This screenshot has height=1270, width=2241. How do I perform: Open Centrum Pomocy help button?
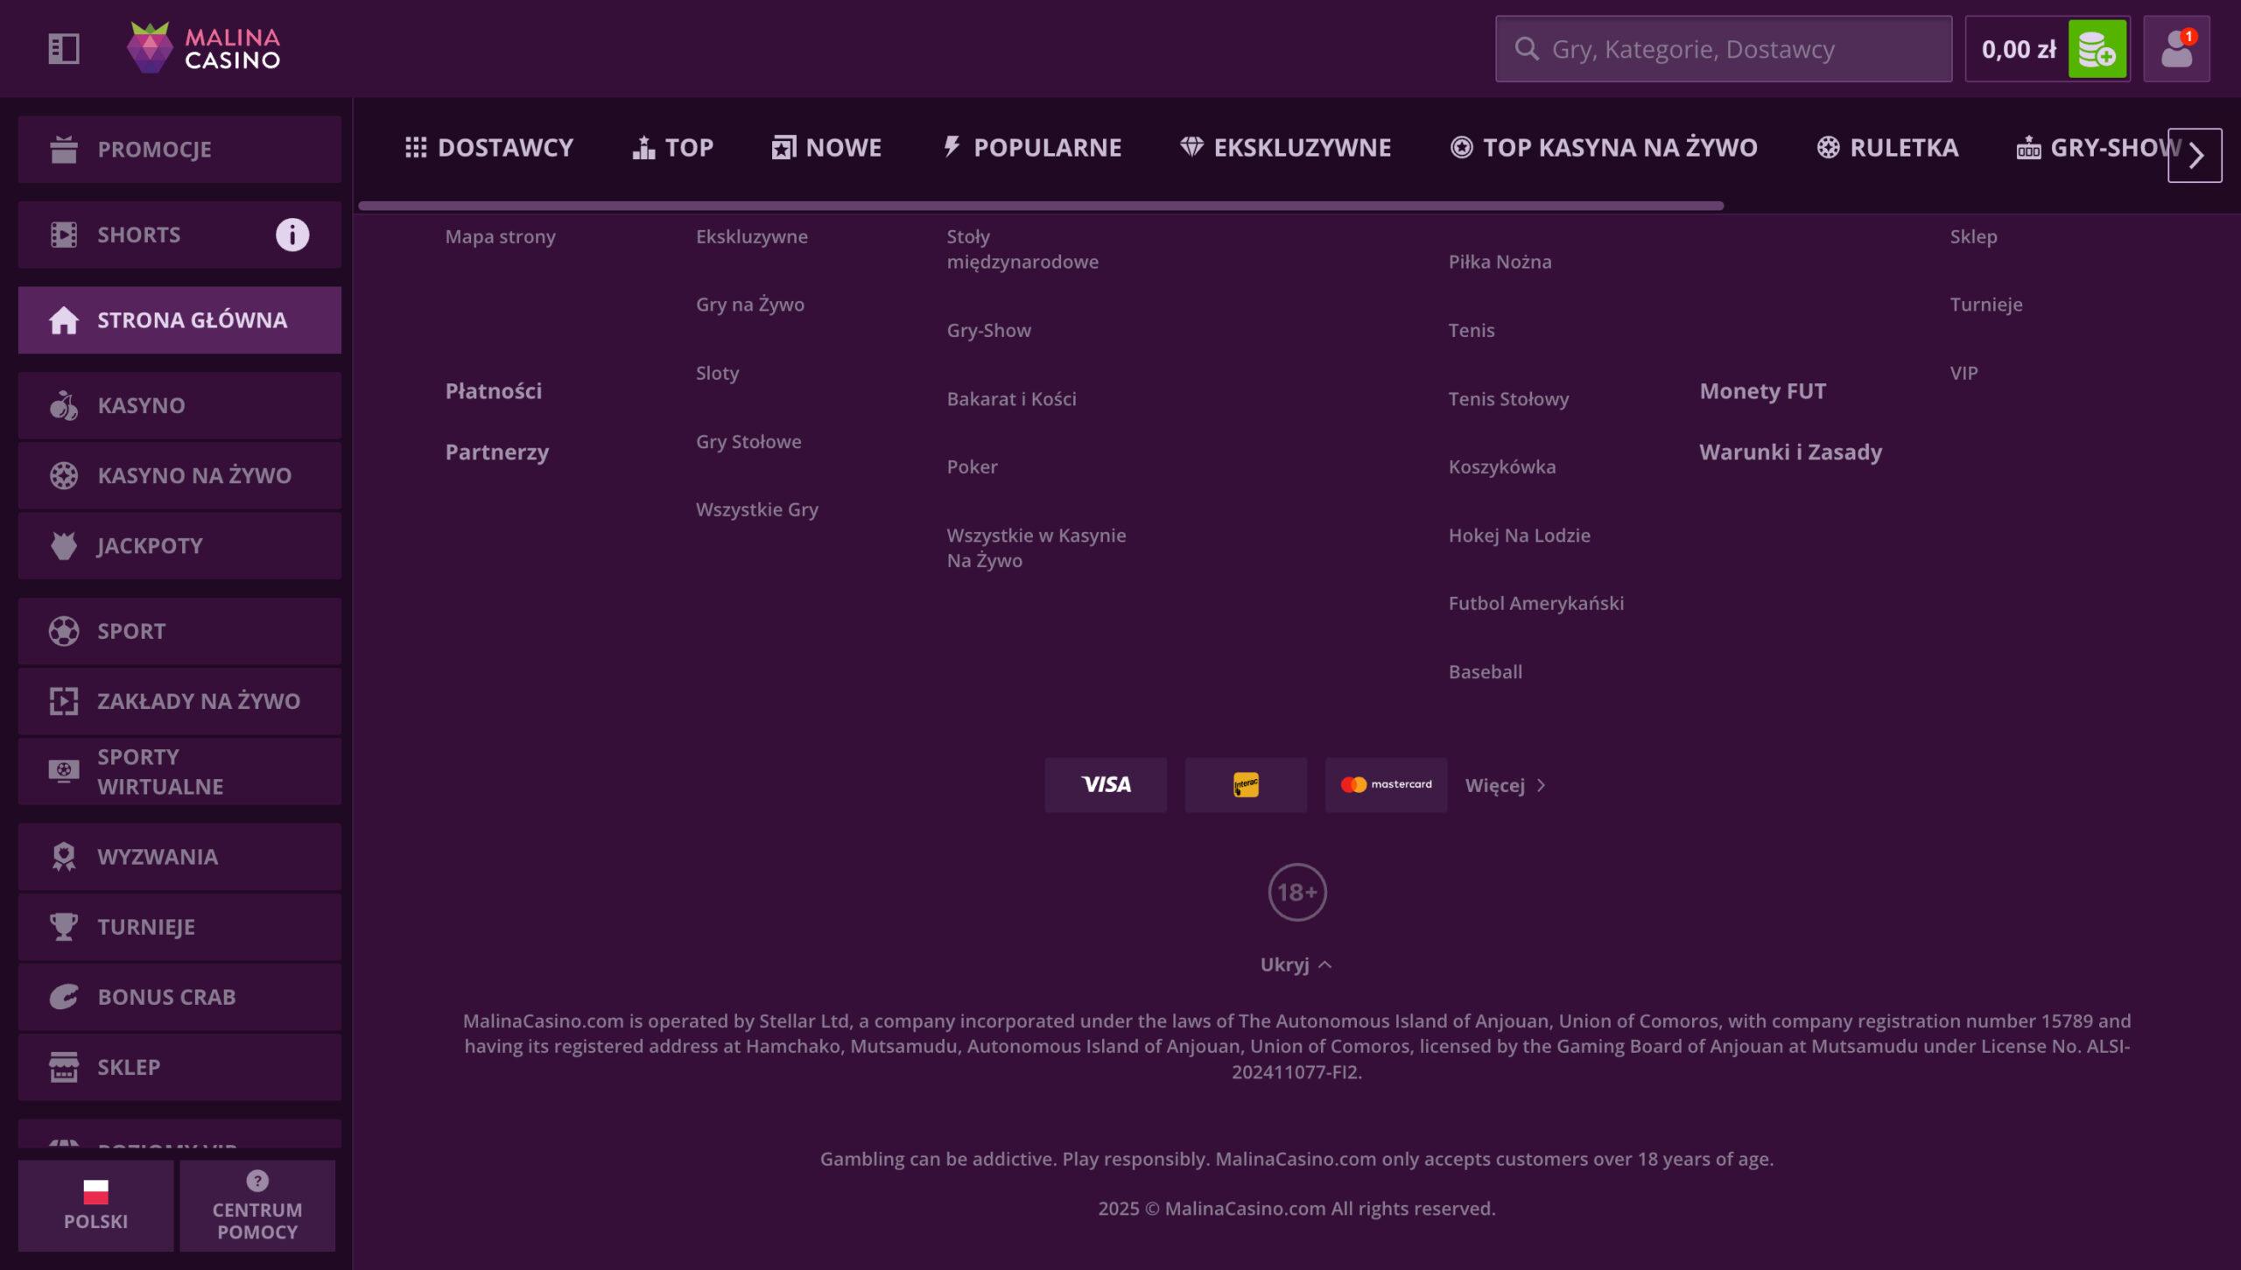[257, 1205]
